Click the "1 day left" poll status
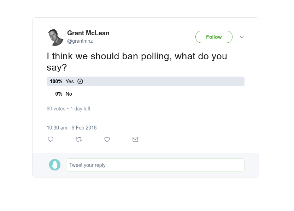 tap(80, 109)
